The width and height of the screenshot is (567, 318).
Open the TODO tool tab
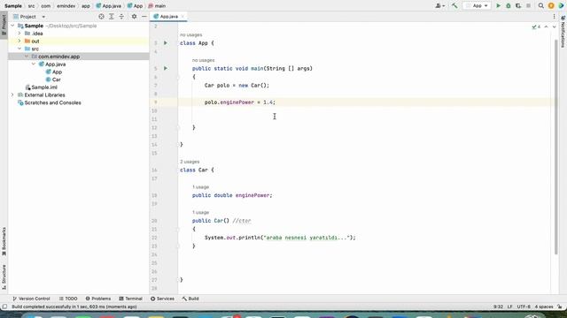coord(68,299)
